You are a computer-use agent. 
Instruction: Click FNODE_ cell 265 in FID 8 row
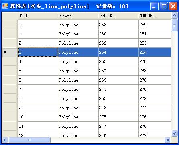tap(118, 98)
